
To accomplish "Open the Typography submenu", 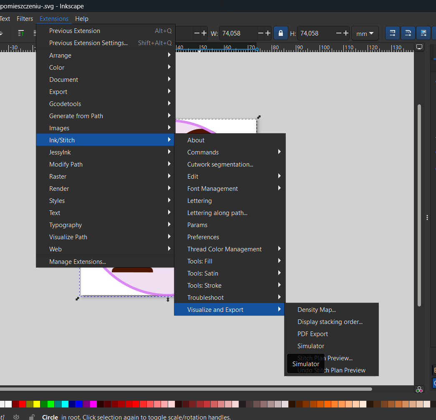I will click(x=106, y=225).
